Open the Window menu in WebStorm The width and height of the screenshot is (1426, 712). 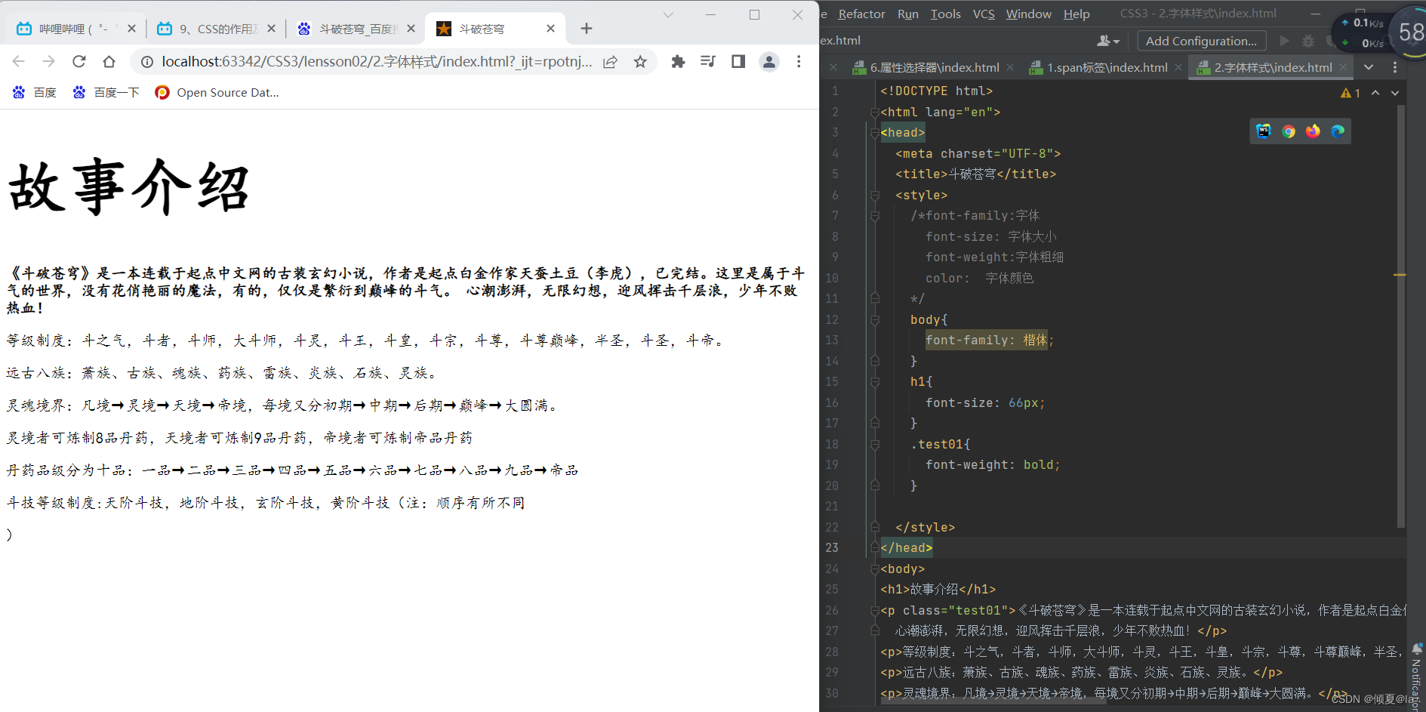[1028, 14]
